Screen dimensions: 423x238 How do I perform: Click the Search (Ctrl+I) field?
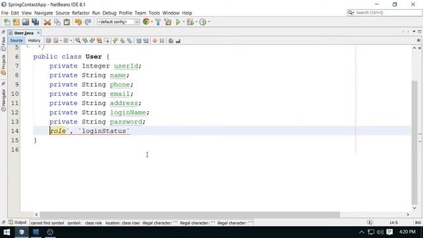(384, 13)
